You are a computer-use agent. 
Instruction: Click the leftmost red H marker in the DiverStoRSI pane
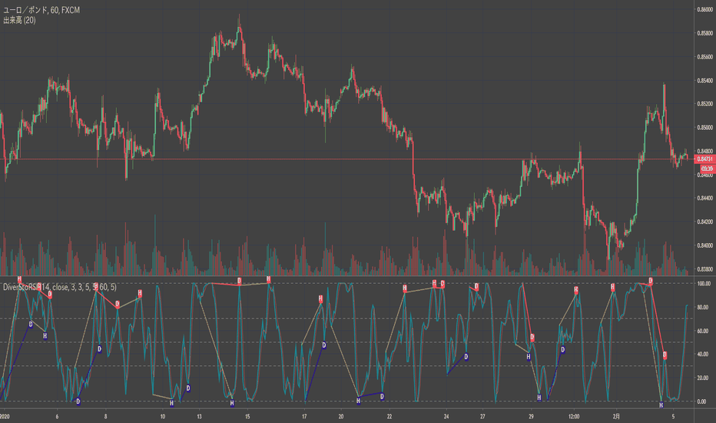pyautogui.click(x=19, y=279)
